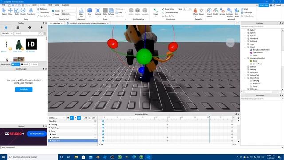The height and width of the screenshot is (160, 284).
Task: Open the Toolbox Marketplace tab icon
Action: pyautogui.click(x=6, y=28)
